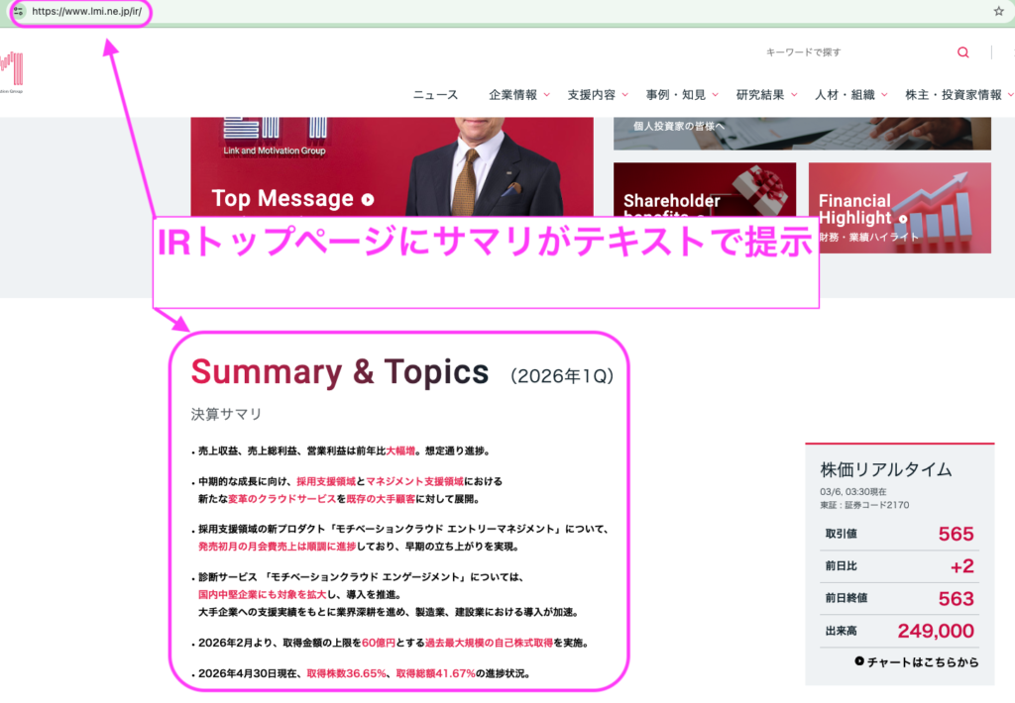Open ニュース menu item
This screenshot has height=703, width=1015.
coord(436,95)
